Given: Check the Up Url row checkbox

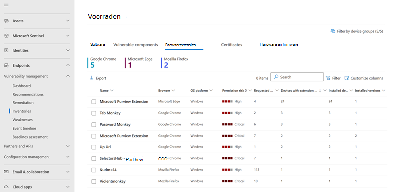Looking at the screenshot, I should (94, 147).
